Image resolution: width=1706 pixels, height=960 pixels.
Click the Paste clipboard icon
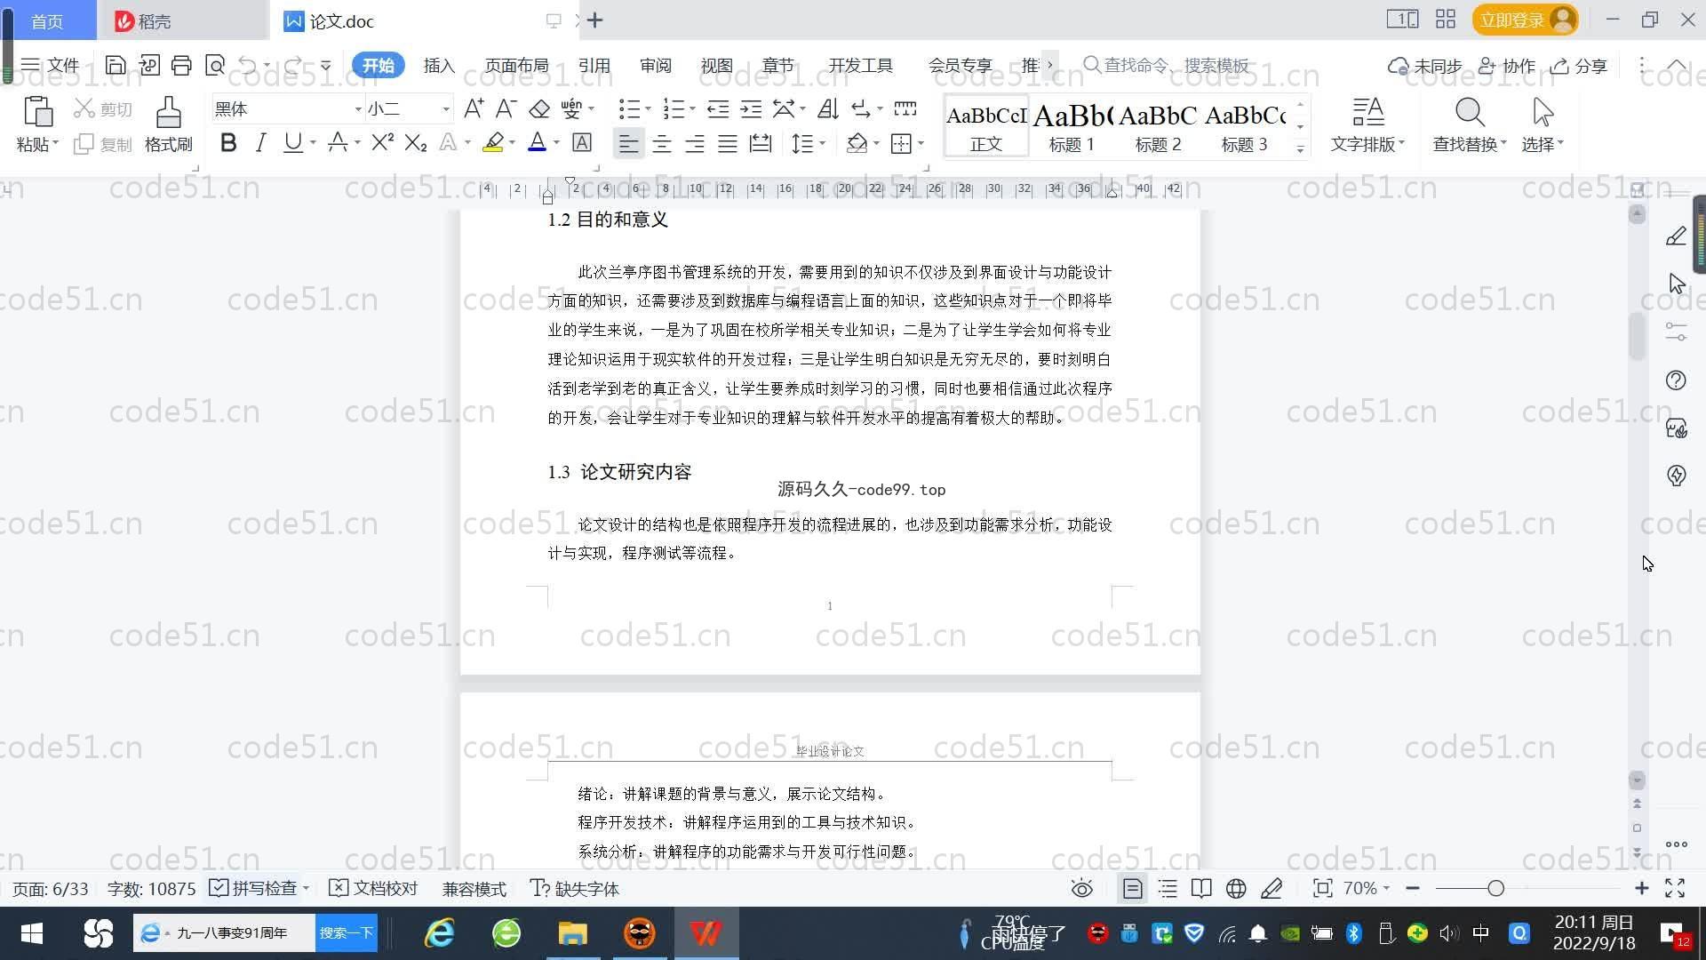37,112
